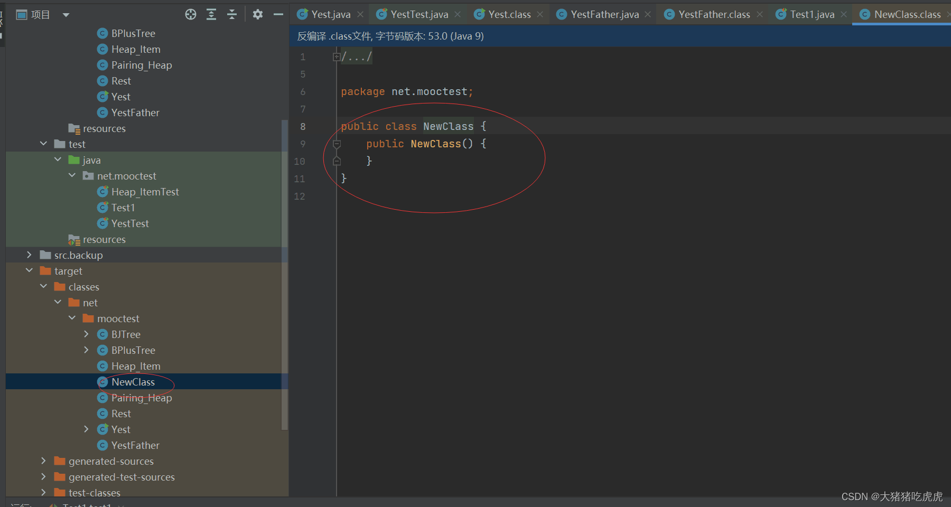Viewport: 951px width, 507px height.
Task: Select YestFather under target mooctest
Action: click(x=135, y=445)
